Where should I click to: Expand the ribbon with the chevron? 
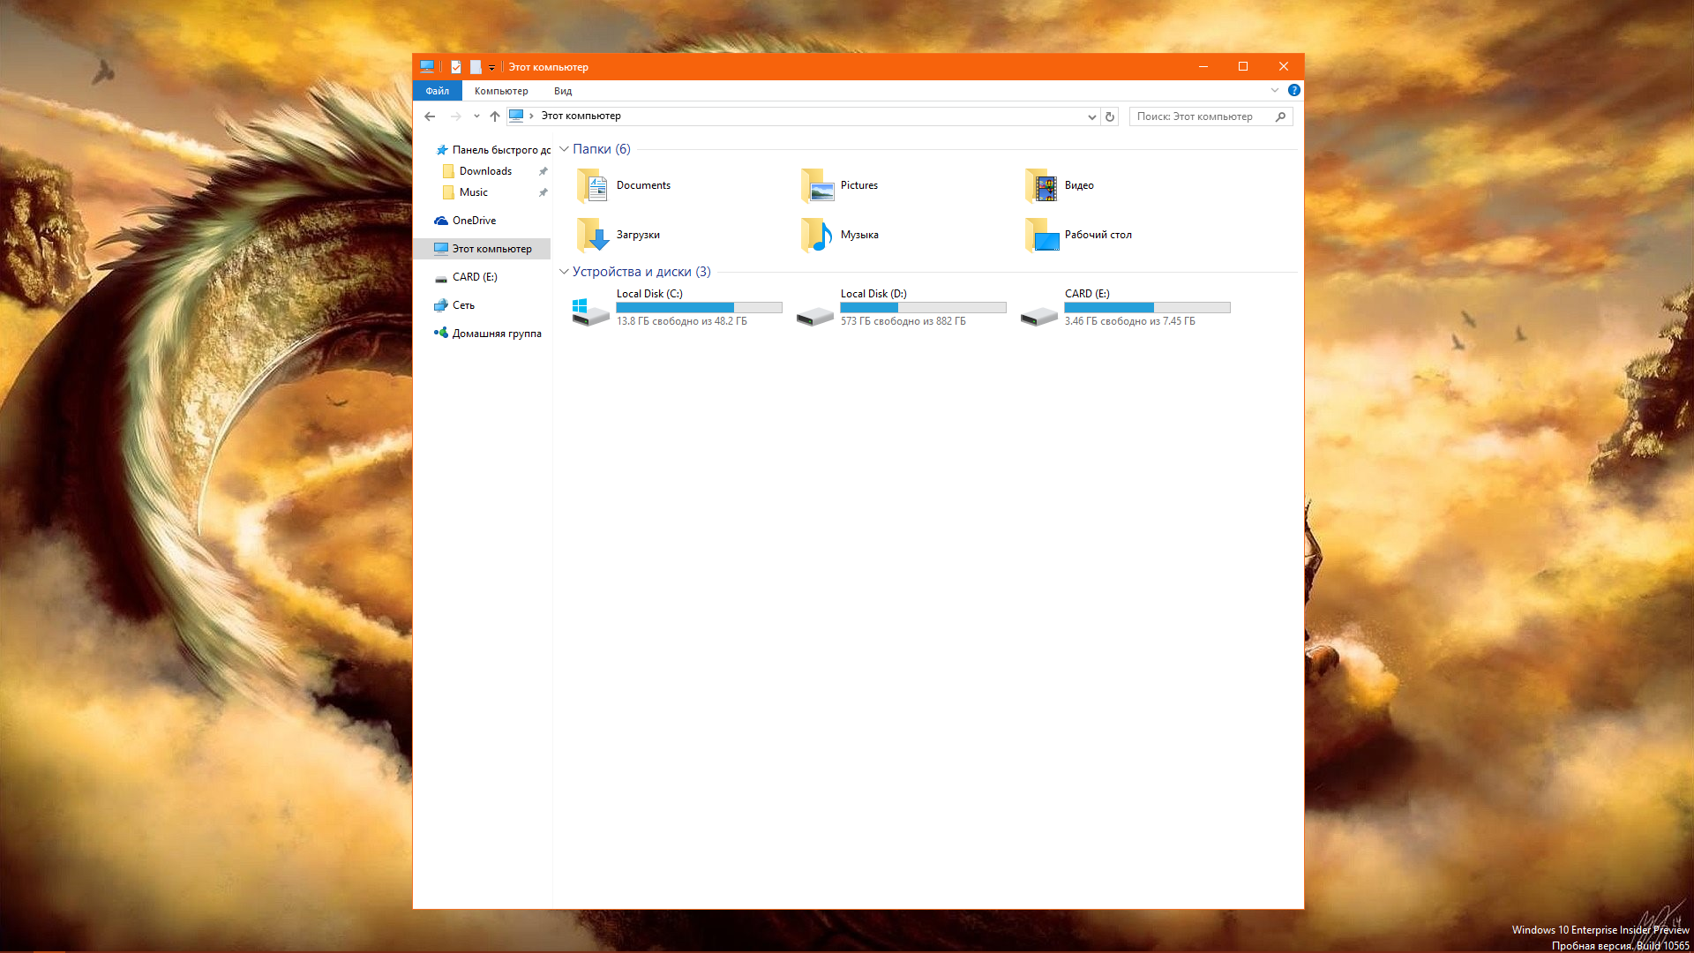[1275, 91]
